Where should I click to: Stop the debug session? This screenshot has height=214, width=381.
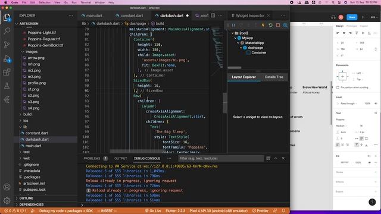278,25
